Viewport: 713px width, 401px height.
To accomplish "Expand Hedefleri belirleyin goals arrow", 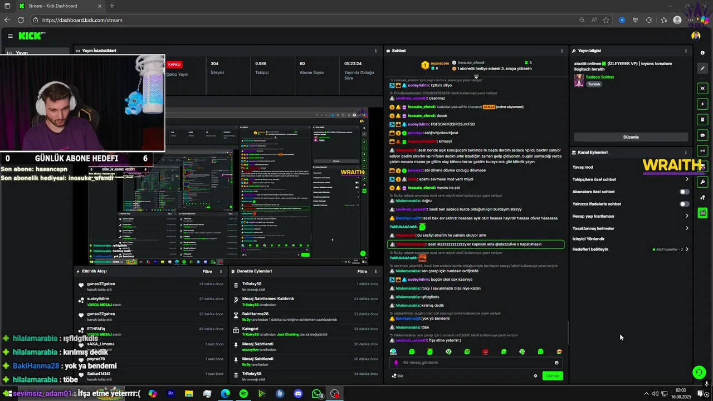I will (687, 250).
